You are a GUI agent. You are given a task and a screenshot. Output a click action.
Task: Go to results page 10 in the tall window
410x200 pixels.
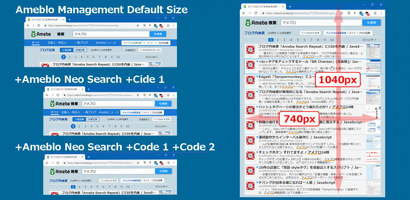coord(332,40)
